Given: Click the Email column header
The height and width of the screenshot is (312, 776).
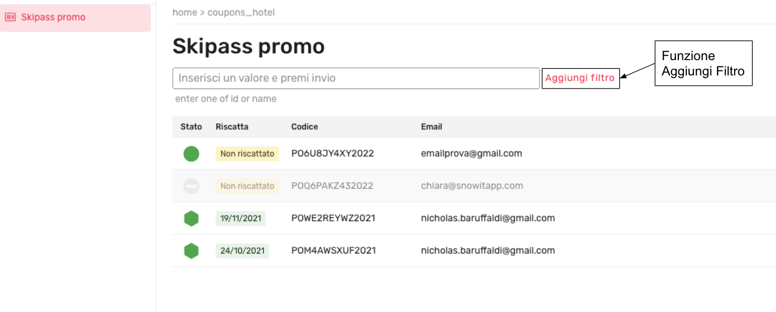Looking at the screenshot, I should click(431, 127).
